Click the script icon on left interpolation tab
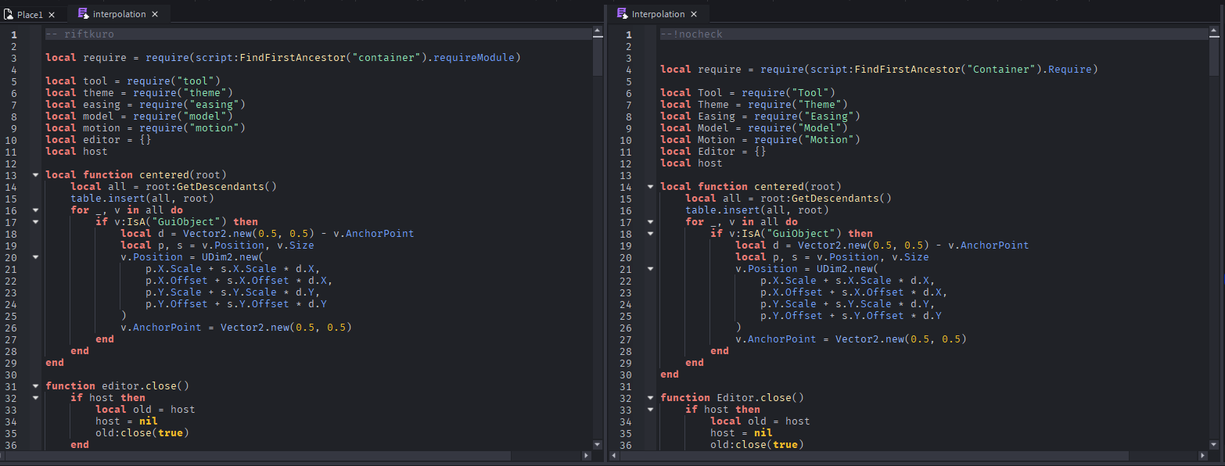 (83, 13)
